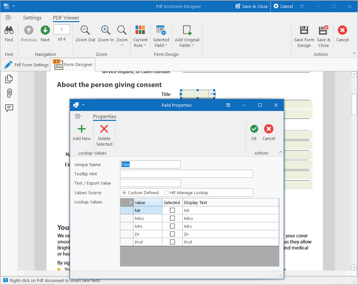Screen dimensions: 358x285
Task: Open quick access dropdown in designer title bar
Action: tap(14, 6)
